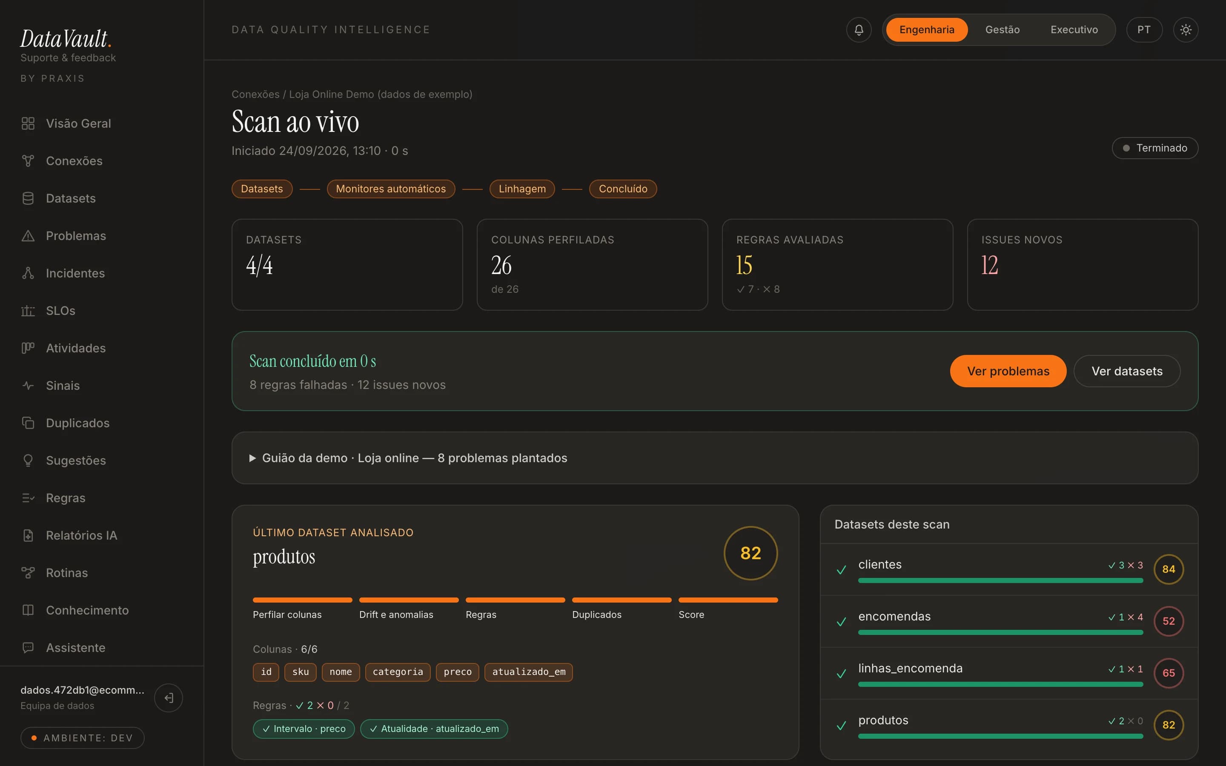Viewport: 1226px width, 766px height.
Task: Click the Intervalo · preco rule chip
Action: pyautogui.click(x=304, y=729)
